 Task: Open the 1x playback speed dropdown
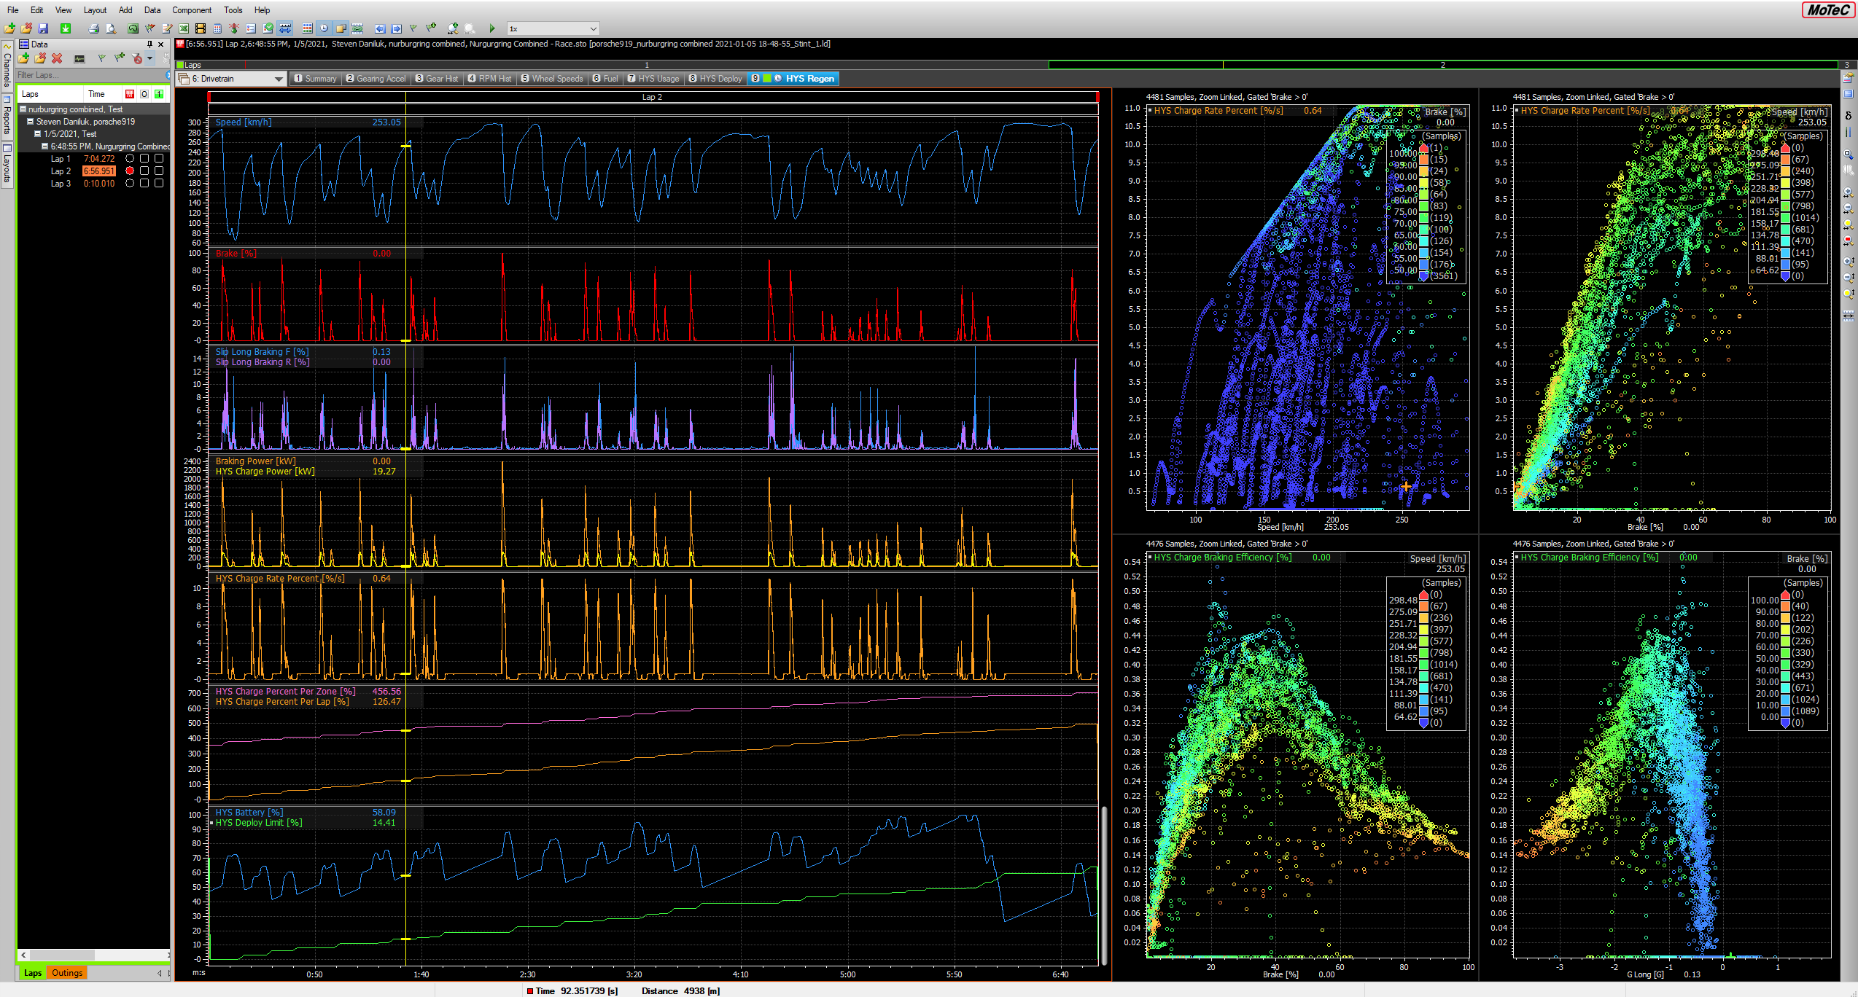(593, 28)
